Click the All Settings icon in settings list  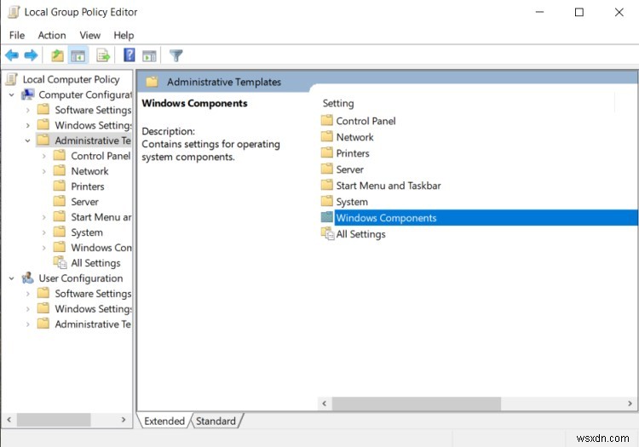click(327, 233)
